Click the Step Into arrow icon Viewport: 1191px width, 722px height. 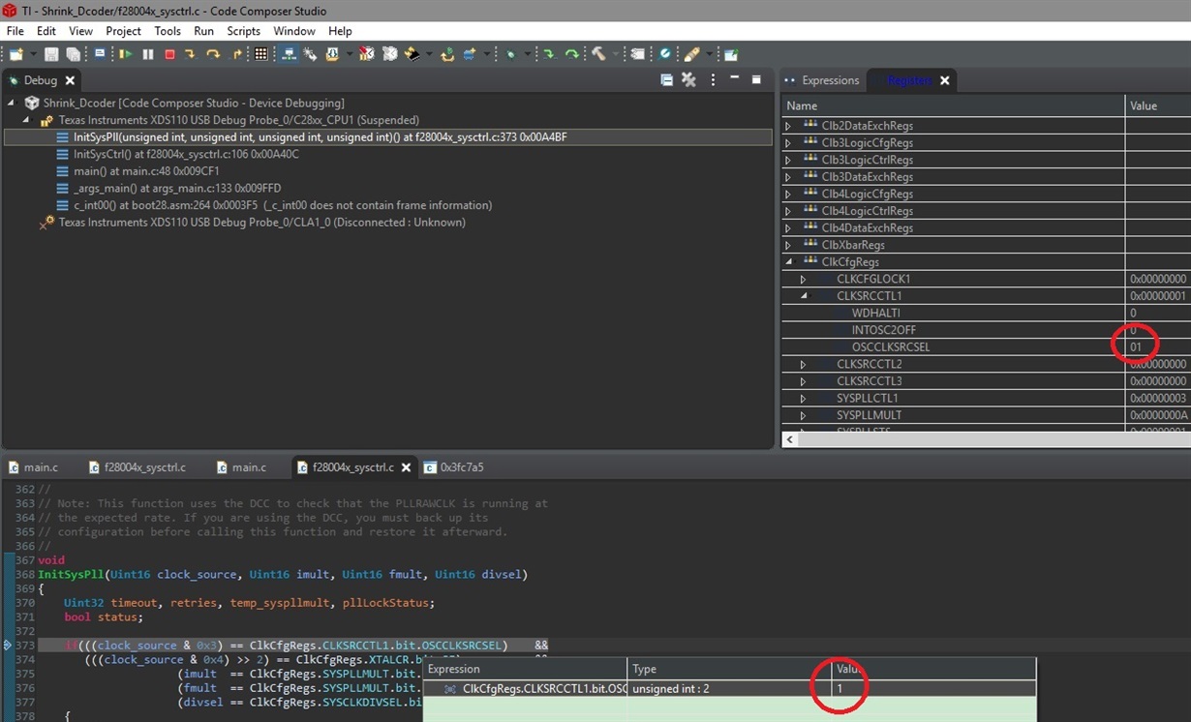[x=192, y=54]
